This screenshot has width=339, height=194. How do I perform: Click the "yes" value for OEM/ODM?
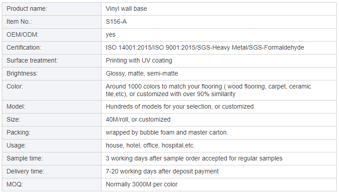click(110, 34)
